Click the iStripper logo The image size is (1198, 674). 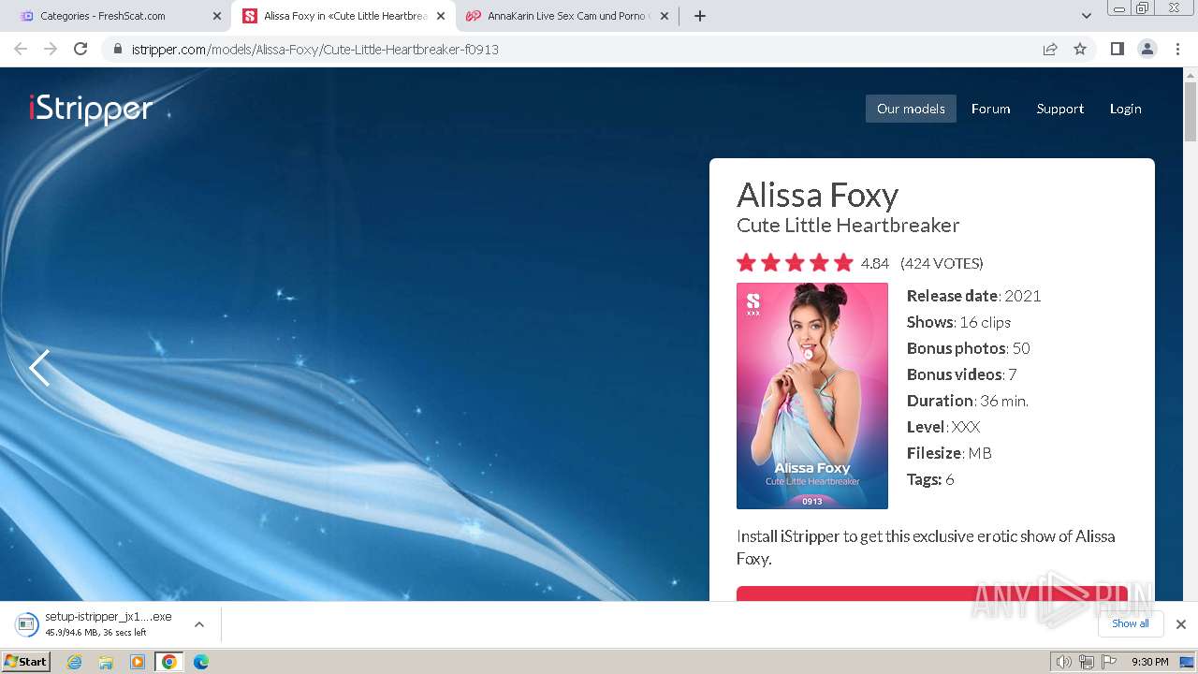tap(91, 110)
